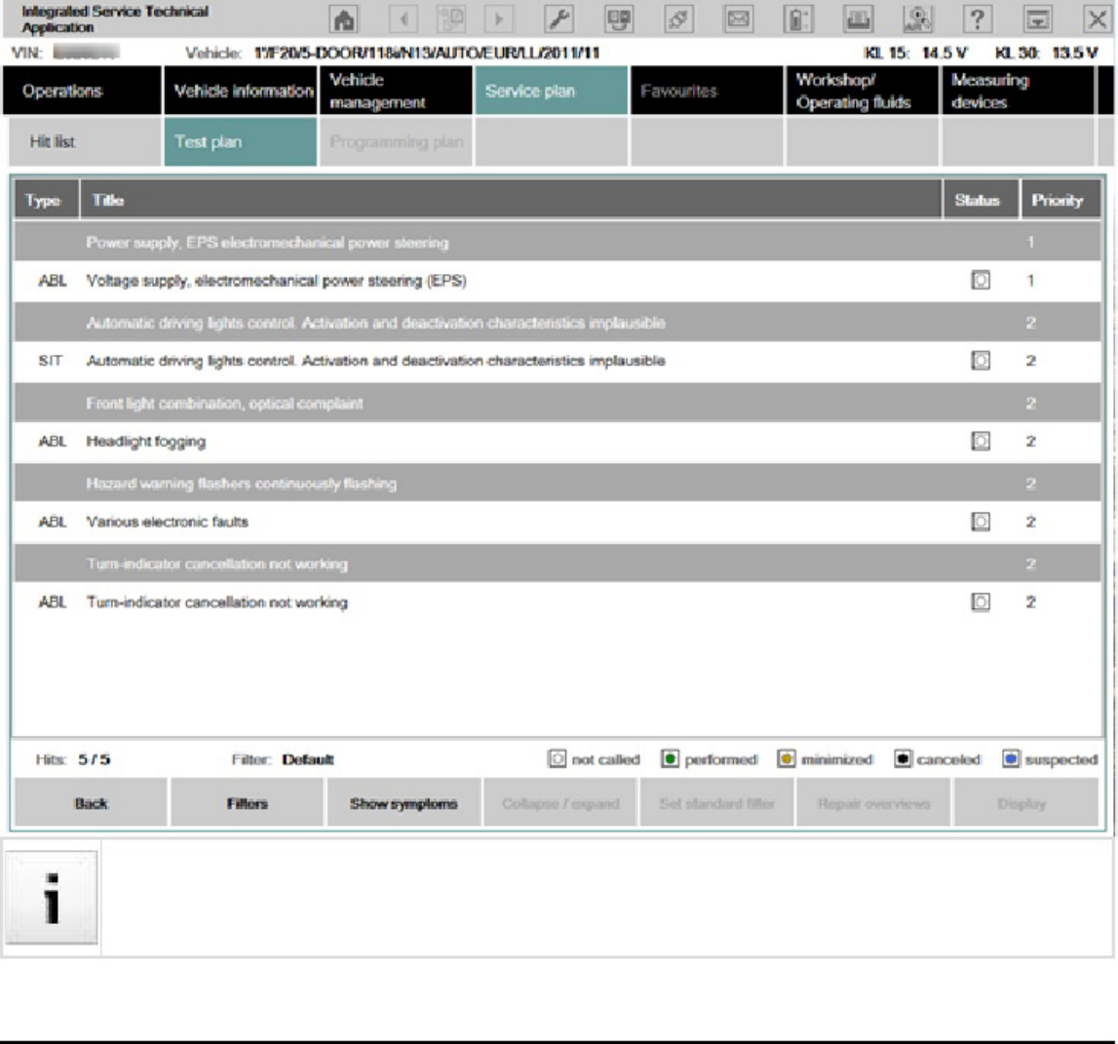Click status box for ABL Turn-indicator cancellation row
The image size is (1118, 1044).
[x=981, y=602]
